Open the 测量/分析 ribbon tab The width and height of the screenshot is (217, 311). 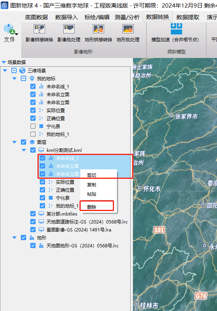[127, 17]
